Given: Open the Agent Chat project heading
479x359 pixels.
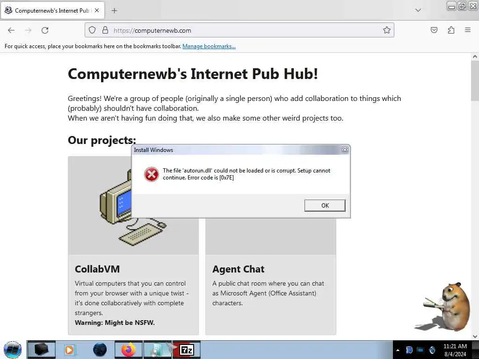Looking at the screenshot, I should pos(238,269).
